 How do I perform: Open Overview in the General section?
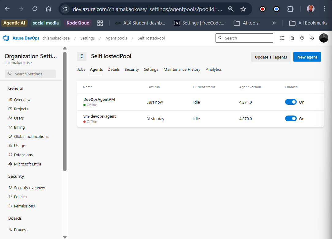pyautogui.click(x=22, y=100)
